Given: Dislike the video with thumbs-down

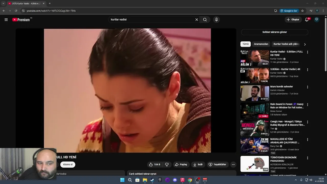Looking at the screenshot, I should tap(167, 165).
